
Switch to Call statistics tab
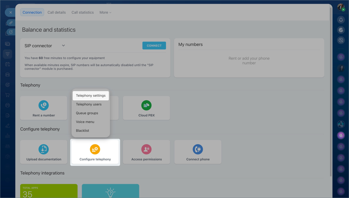coord(83,12)
